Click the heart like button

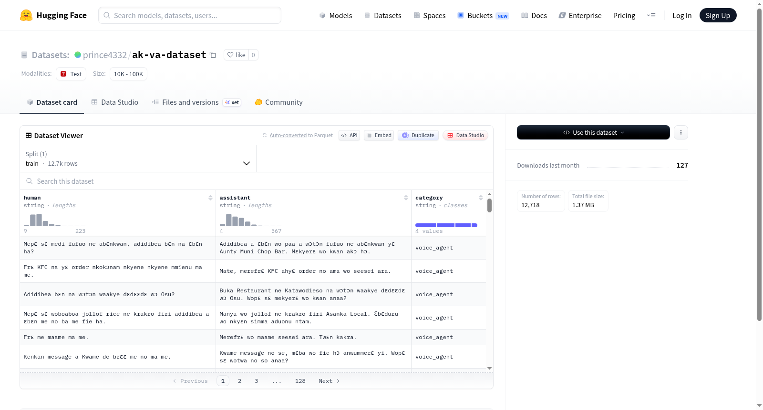[x=236, y=55]
